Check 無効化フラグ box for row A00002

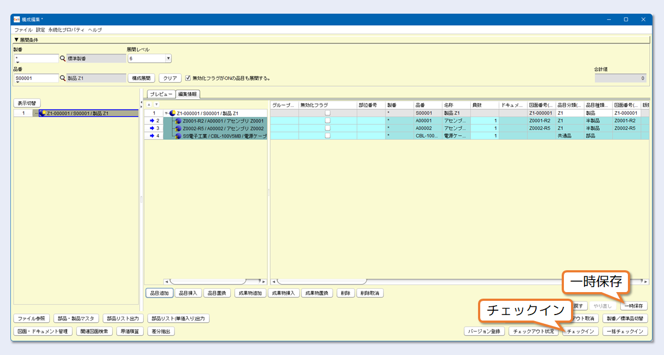click(x=328, y=128)
